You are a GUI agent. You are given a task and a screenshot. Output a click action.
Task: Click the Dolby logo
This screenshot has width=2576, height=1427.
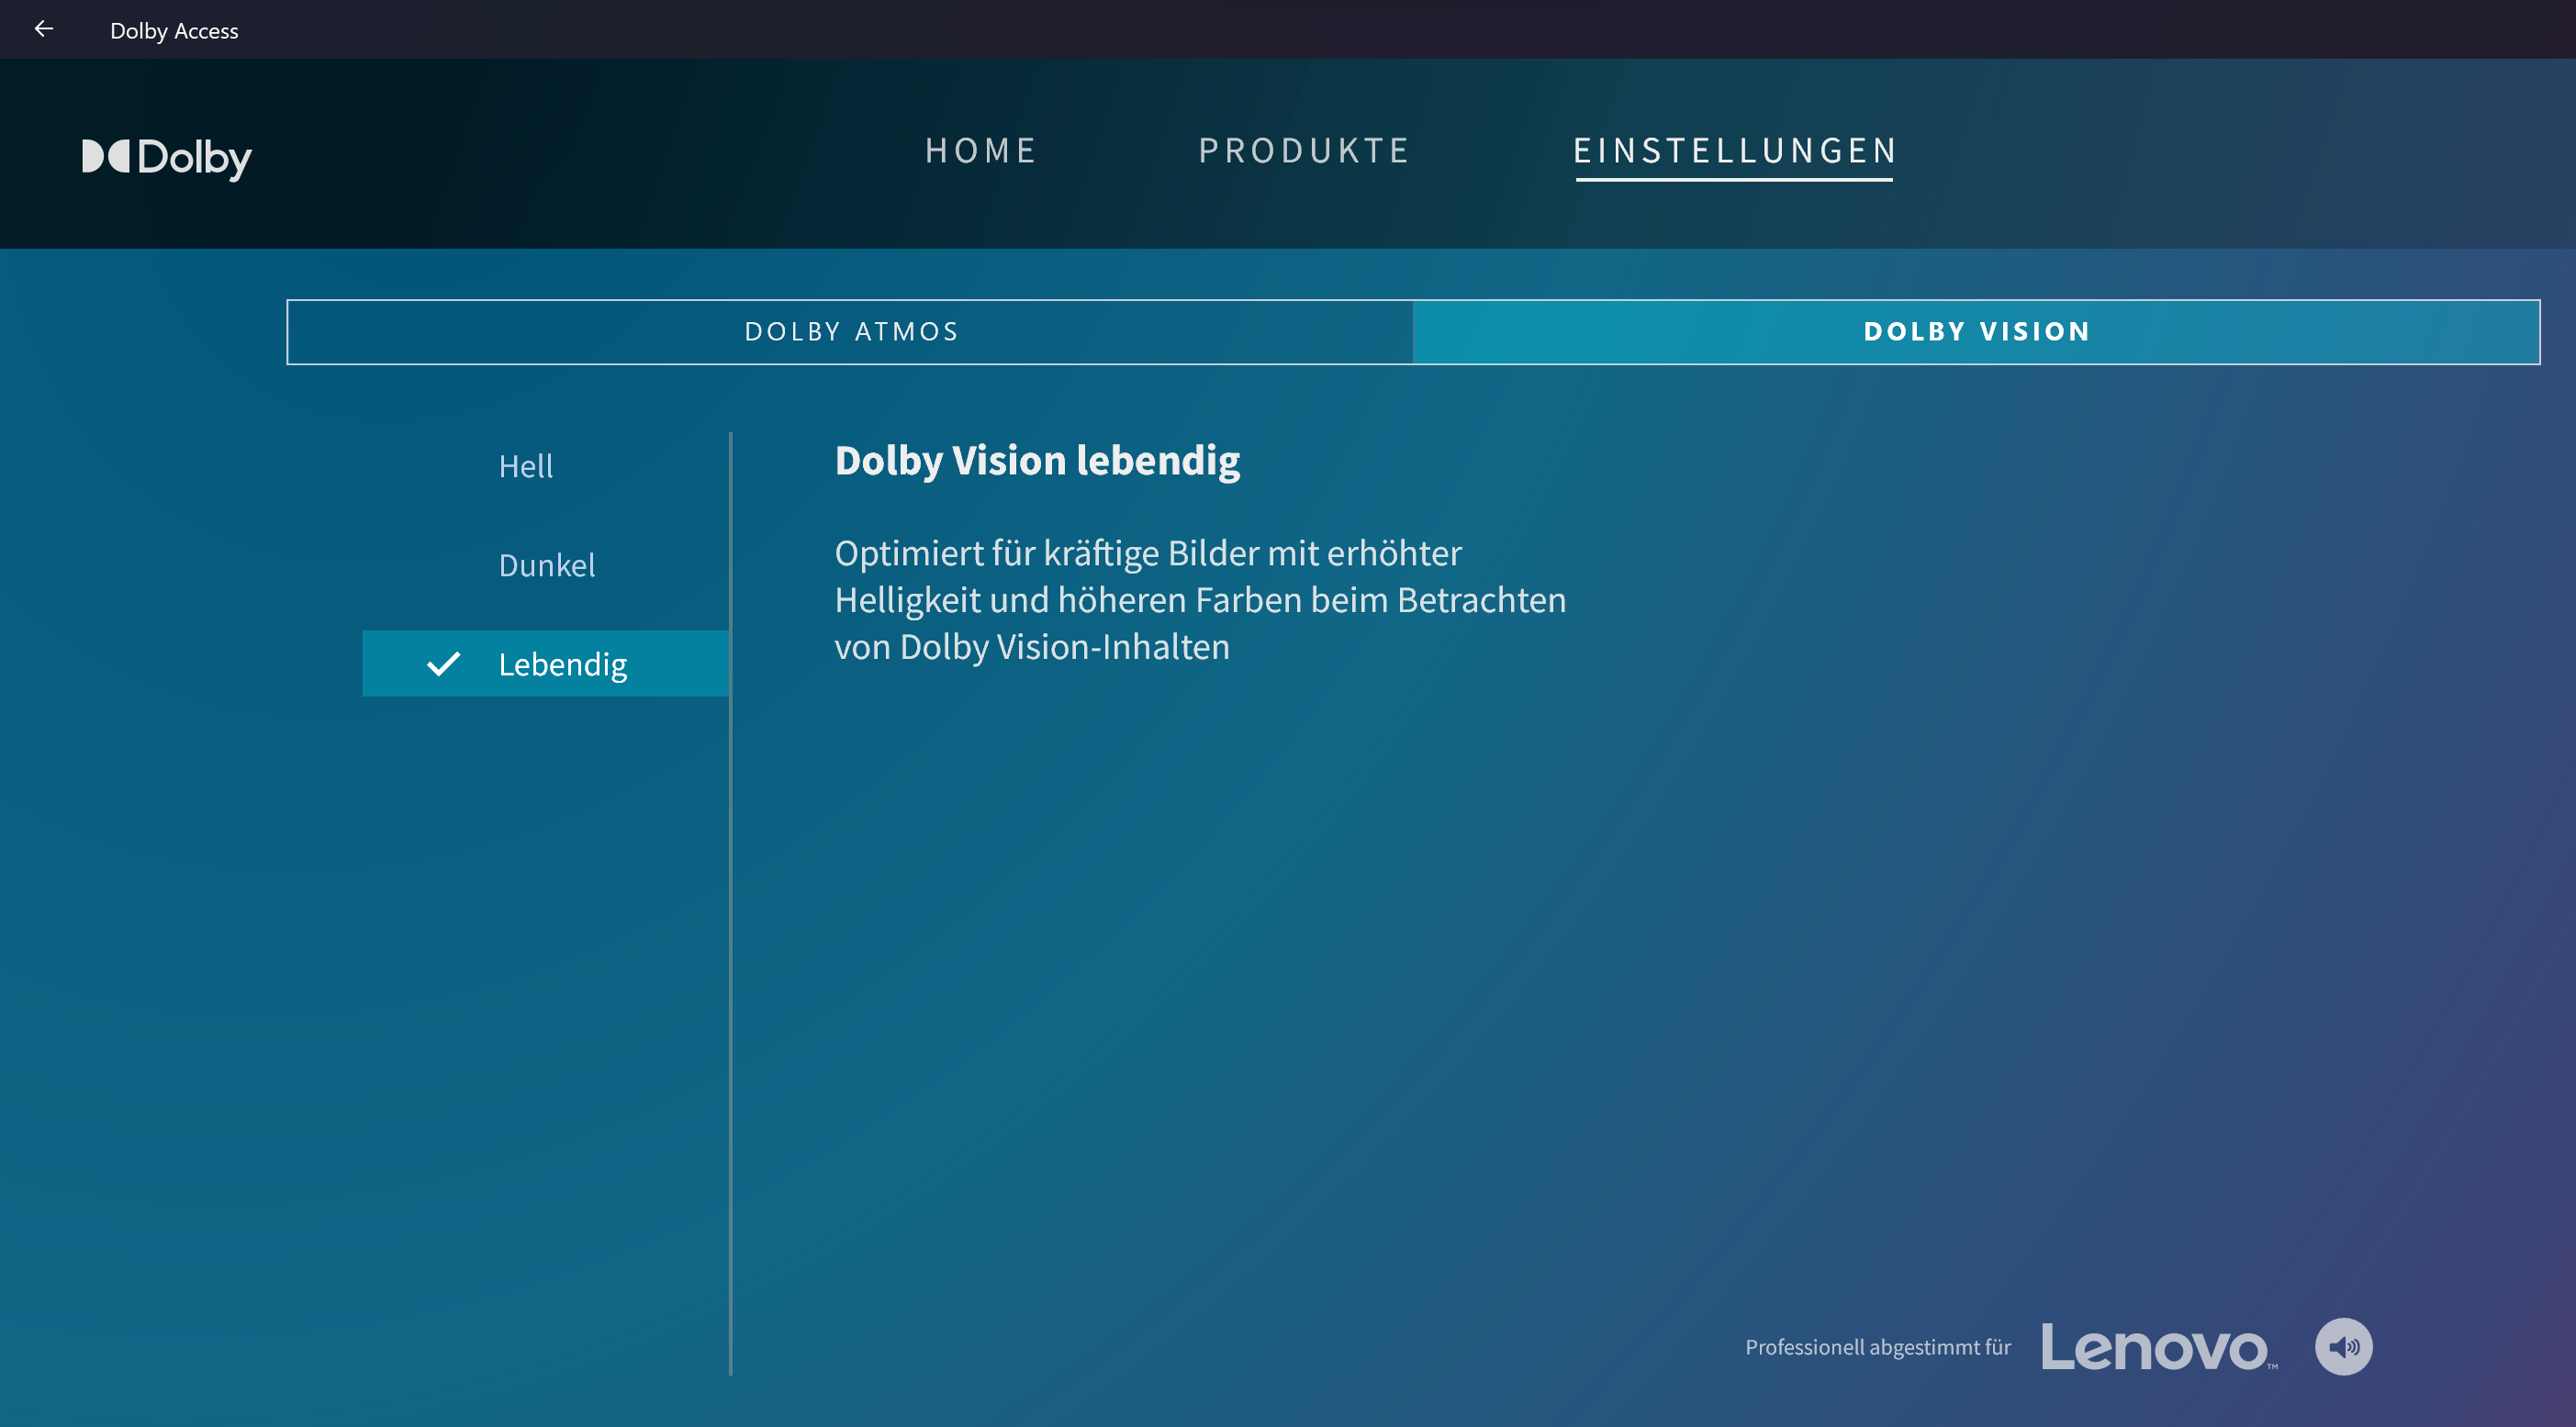167,158
